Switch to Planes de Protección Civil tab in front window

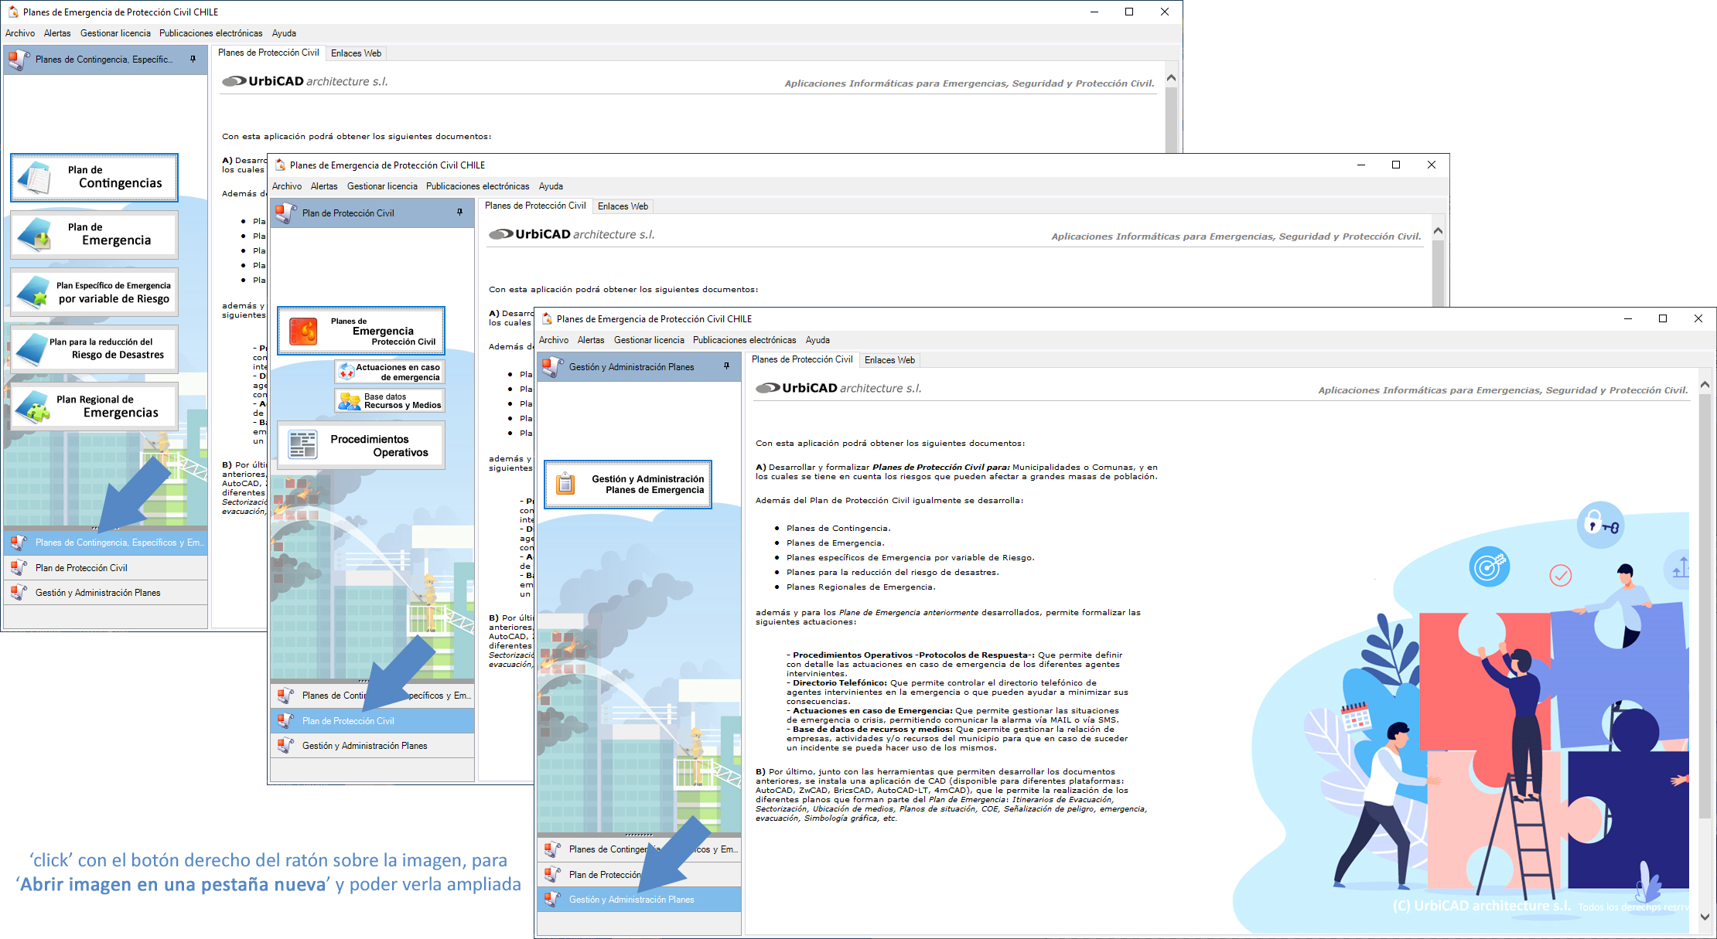802,359
